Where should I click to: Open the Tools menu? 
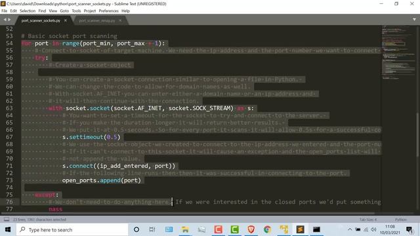76,11
